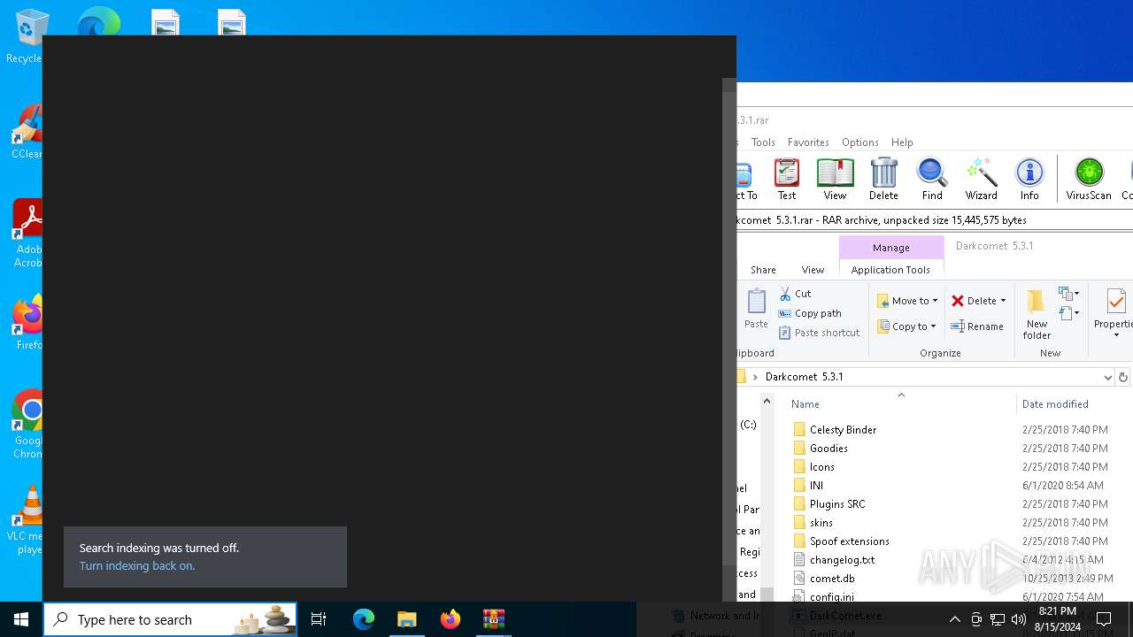
Task: Click the Meet Now tray icon
Action: (x=976, y=619)
